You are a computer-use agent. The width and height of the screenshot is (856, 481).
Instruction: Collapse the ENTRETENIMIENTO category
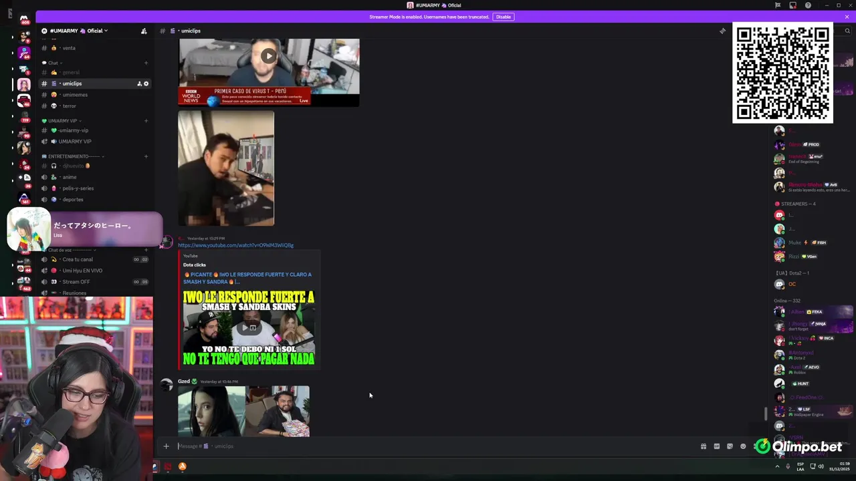tap(73, 156)
